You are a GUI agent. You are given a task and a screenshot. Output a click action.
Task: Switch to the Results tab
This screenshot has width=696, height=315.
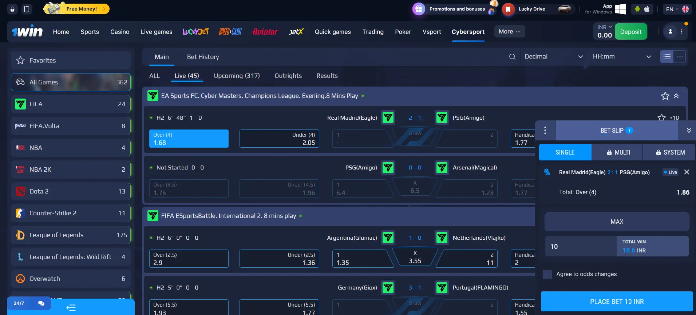[x=327, y=76]
